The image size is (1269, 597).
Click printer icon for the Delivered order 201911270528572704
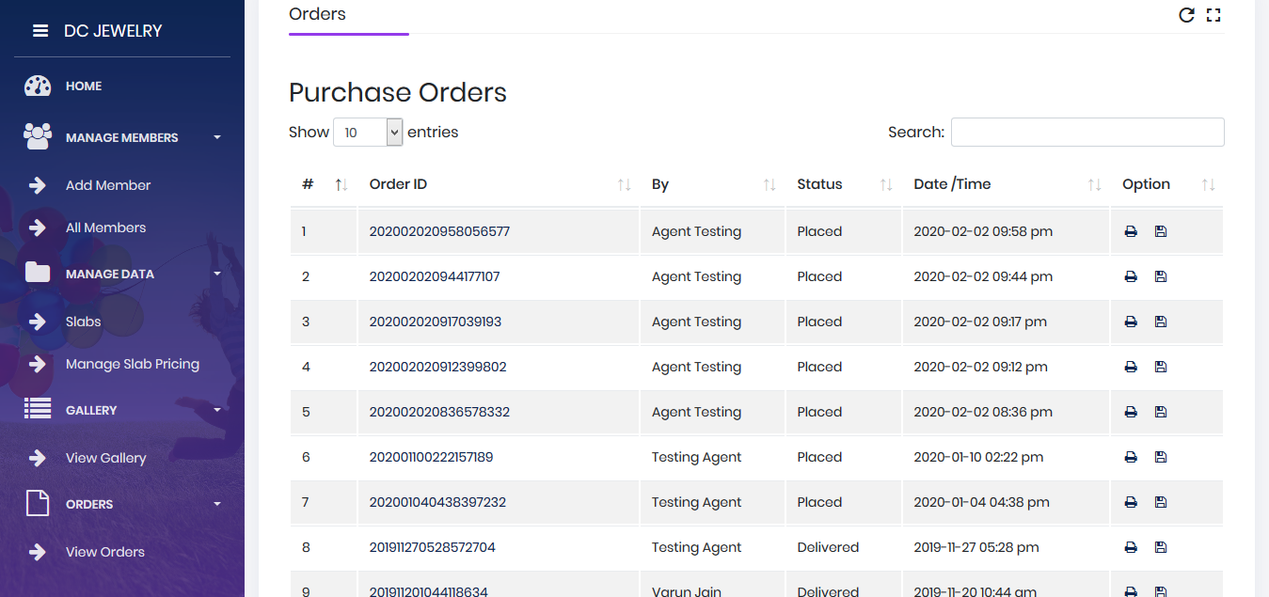[x=1131, y=547]
